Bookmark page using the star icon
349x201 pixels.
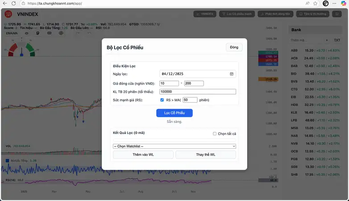[x=316, y=3]
